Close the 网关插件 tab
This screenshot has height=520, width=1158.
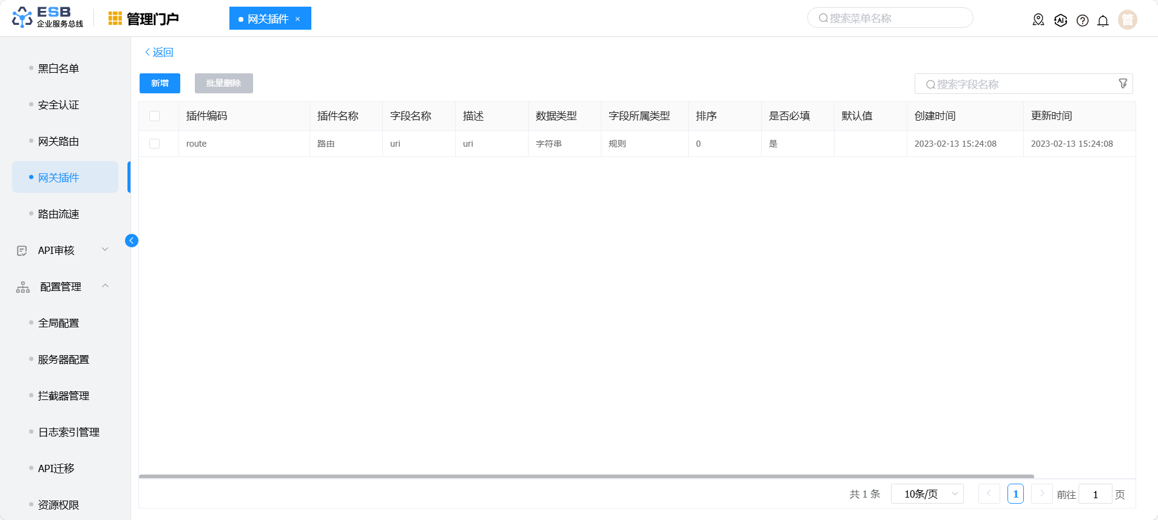pos(297,19)
